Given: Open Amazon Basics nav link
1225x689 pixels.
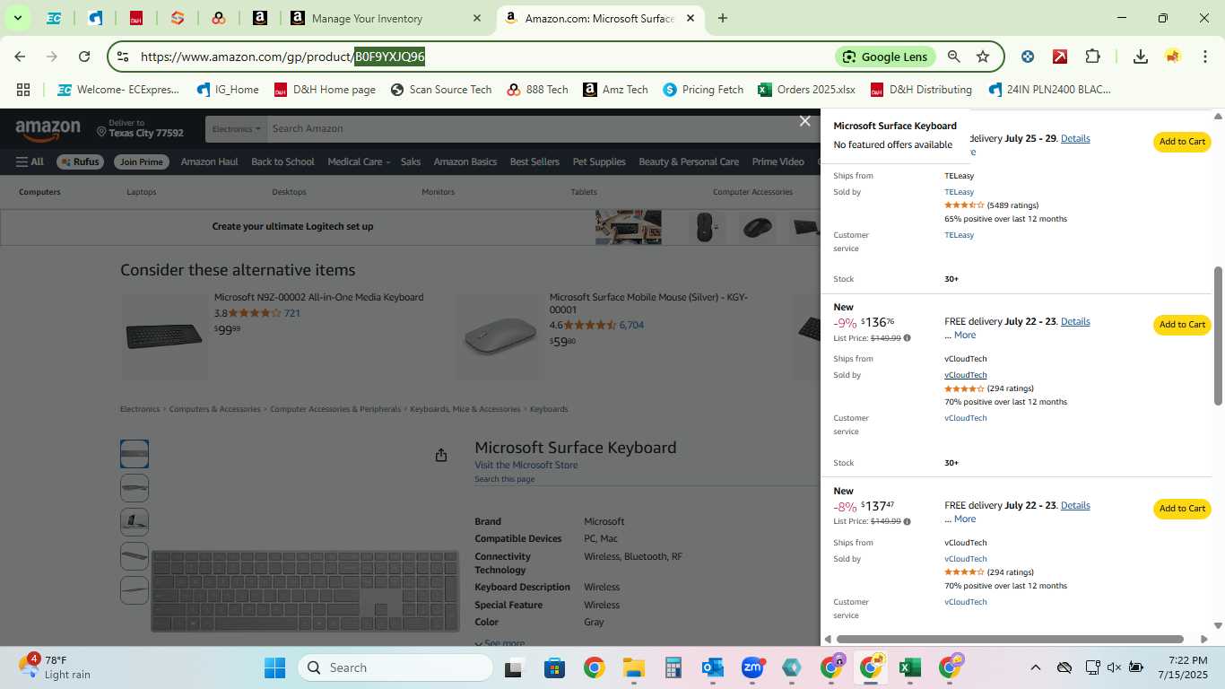Looking at the screenshot, I should click(465, 161).
